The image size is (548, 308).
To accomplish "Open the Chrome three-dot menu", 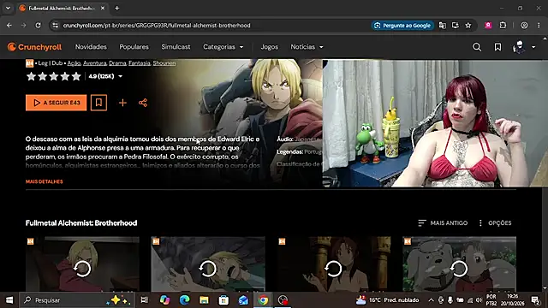I will pyautogui.click(x=539, y=25).
